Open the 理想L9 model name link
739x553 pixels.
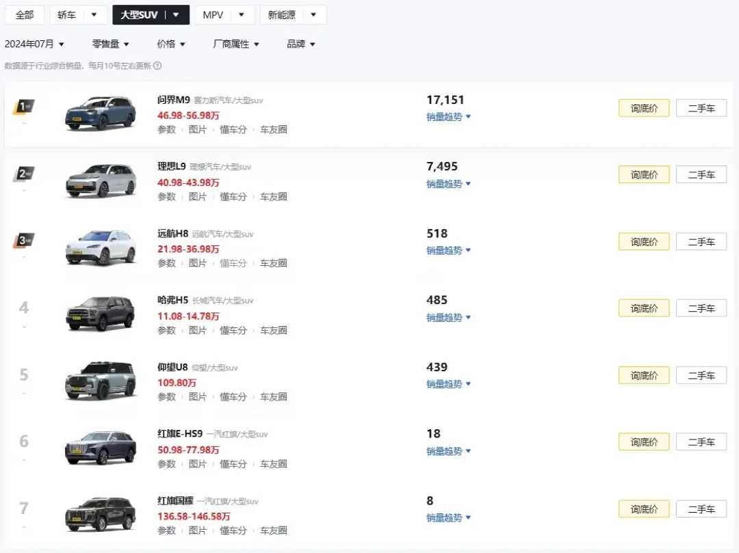point(172,166)
